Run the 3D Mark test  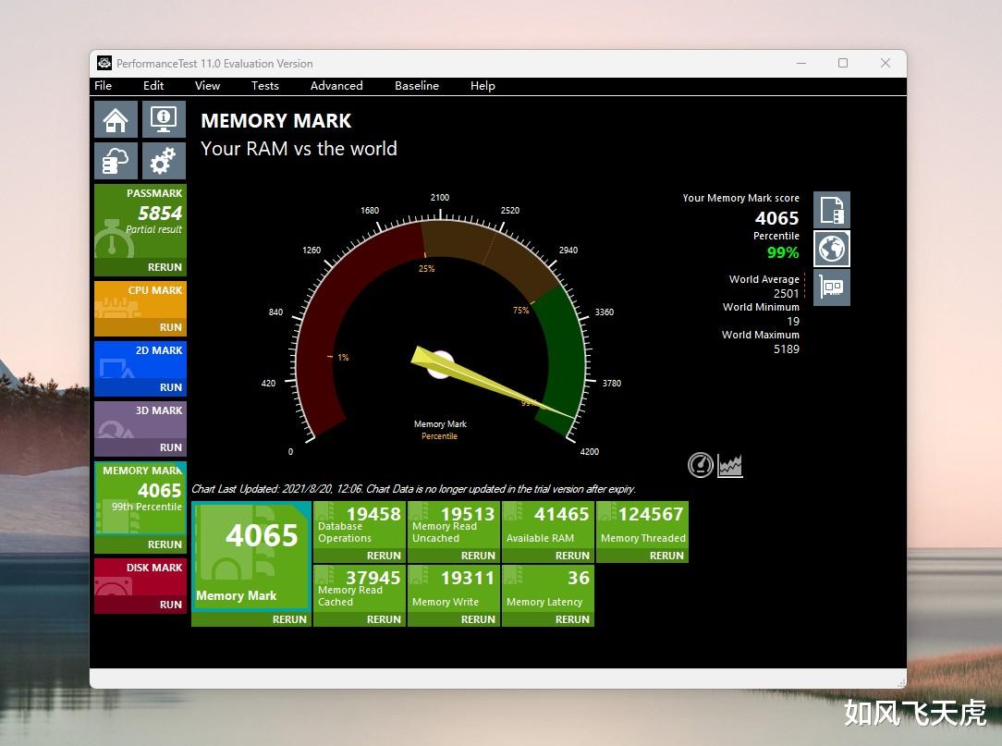[171, 447]
